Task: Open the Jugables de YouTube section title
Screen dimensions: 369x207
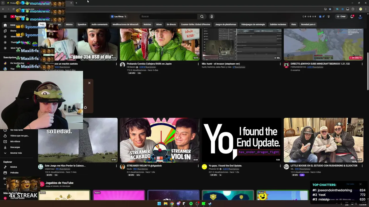Action: tap(59, 183)
